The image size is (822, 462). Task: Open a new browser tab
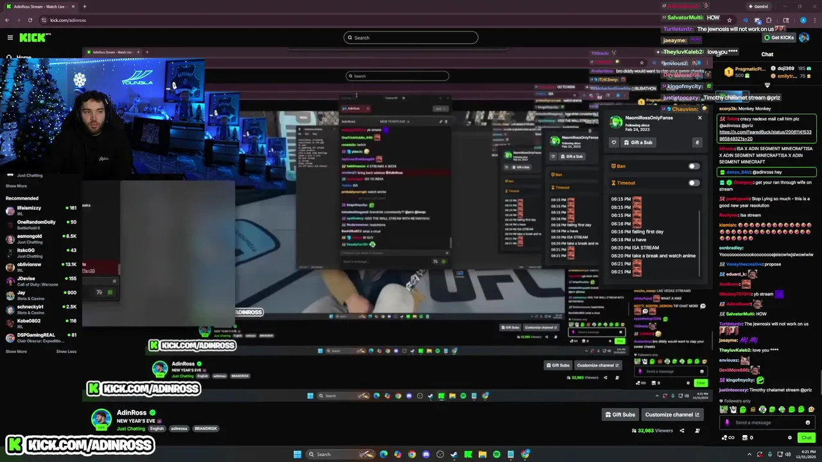point(84,6)
